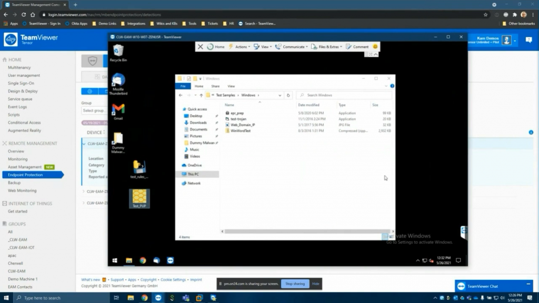Open the TeamViewer Chat panel
Image resolution: width=539 pixels, height=303 pixels.
tap(494, 286)
